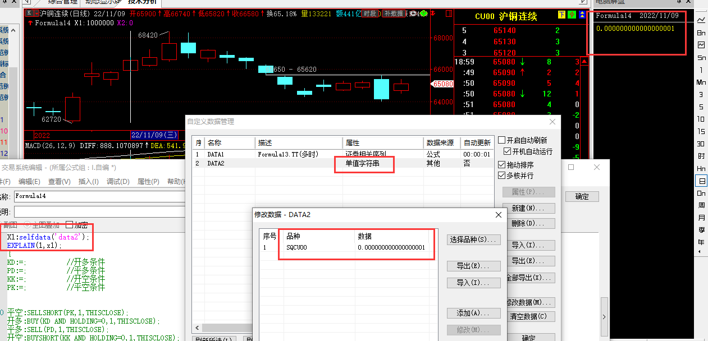Select the Dn period button
Image resolution: width=708 pixels, height=341 pixels.
pos(701,193)
